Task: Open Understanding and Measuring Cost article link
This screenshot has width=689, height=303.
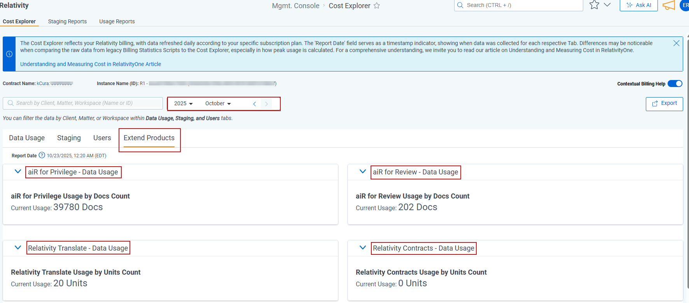Action: tap(91, 64)
